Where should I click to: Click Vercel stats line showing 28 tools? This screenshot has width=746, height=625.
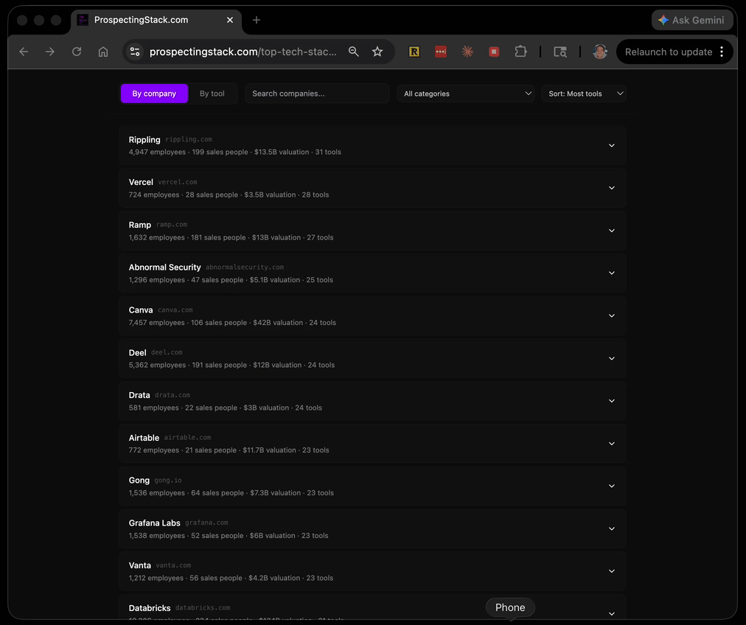[x=229, y=195]
